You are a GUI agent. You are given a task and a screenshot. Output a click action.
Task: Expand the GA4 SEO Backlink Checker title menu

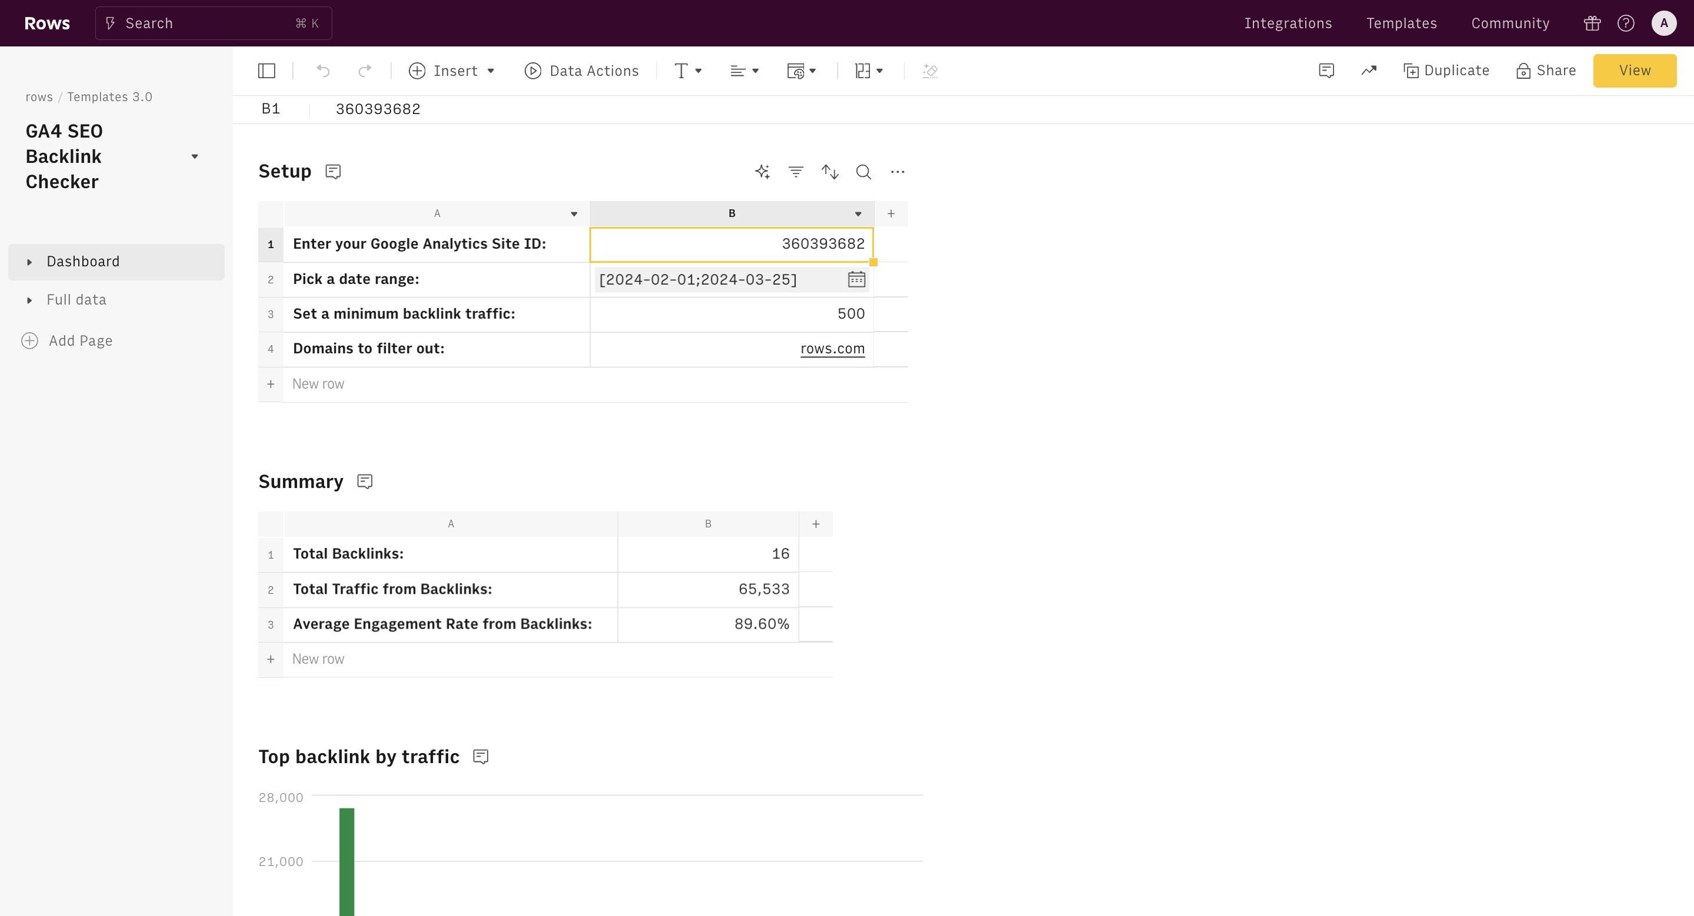[x=195, y=157]
